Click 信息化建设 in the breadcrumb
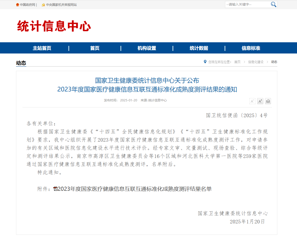The image size is (297, 243). coord(256,62)
